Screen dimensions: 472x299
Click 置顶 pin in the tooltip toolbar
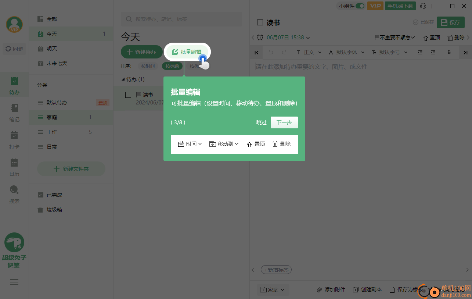click(x=256, y=144)
